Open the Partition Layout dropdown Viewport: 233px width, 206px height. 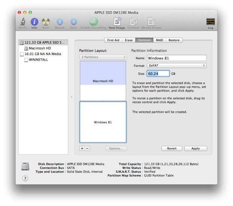103,57
